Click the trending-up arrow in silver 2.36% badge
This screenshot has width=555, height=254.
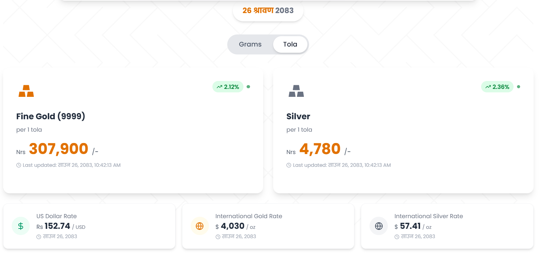(x=488, y=87)
